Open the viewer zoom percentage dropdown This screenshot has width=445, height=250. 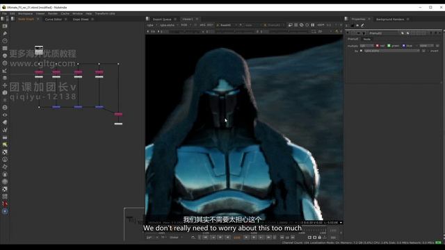[321, 25]
